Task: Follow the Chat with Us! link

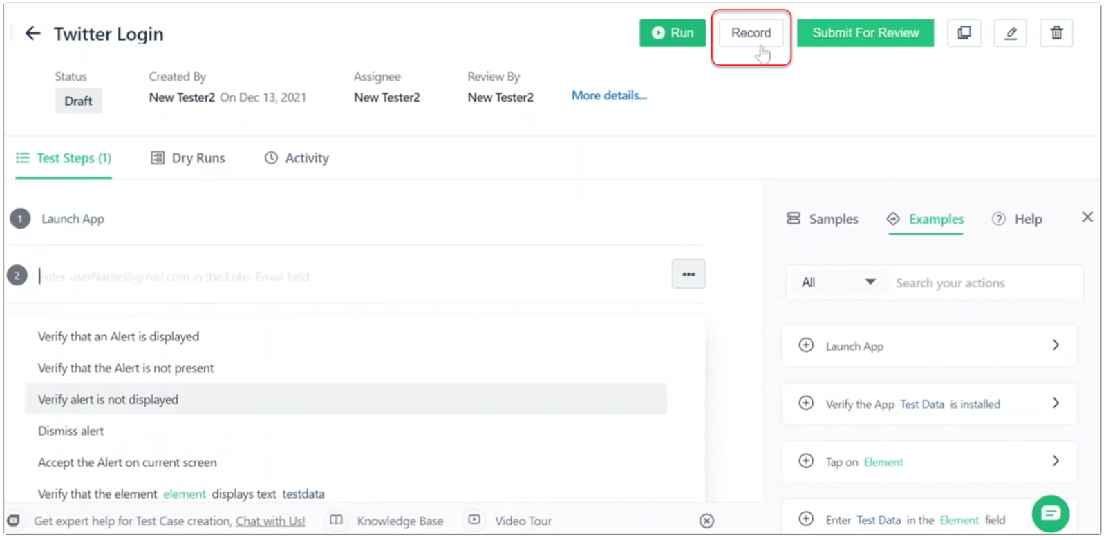Action: point(270,521)
